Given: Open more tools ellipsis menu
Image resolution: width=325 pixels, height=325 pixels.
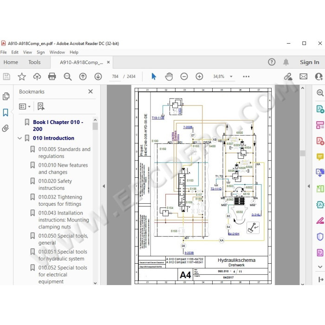Looking at the screenshot, I should (246, 77).
